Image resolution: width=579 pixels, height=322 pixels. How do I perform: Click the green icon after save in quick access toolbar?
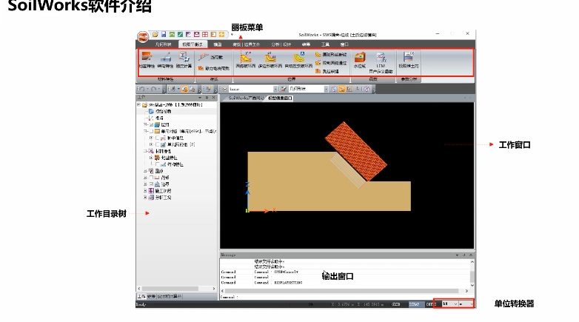pyautogui.click(x=172, y=34)
